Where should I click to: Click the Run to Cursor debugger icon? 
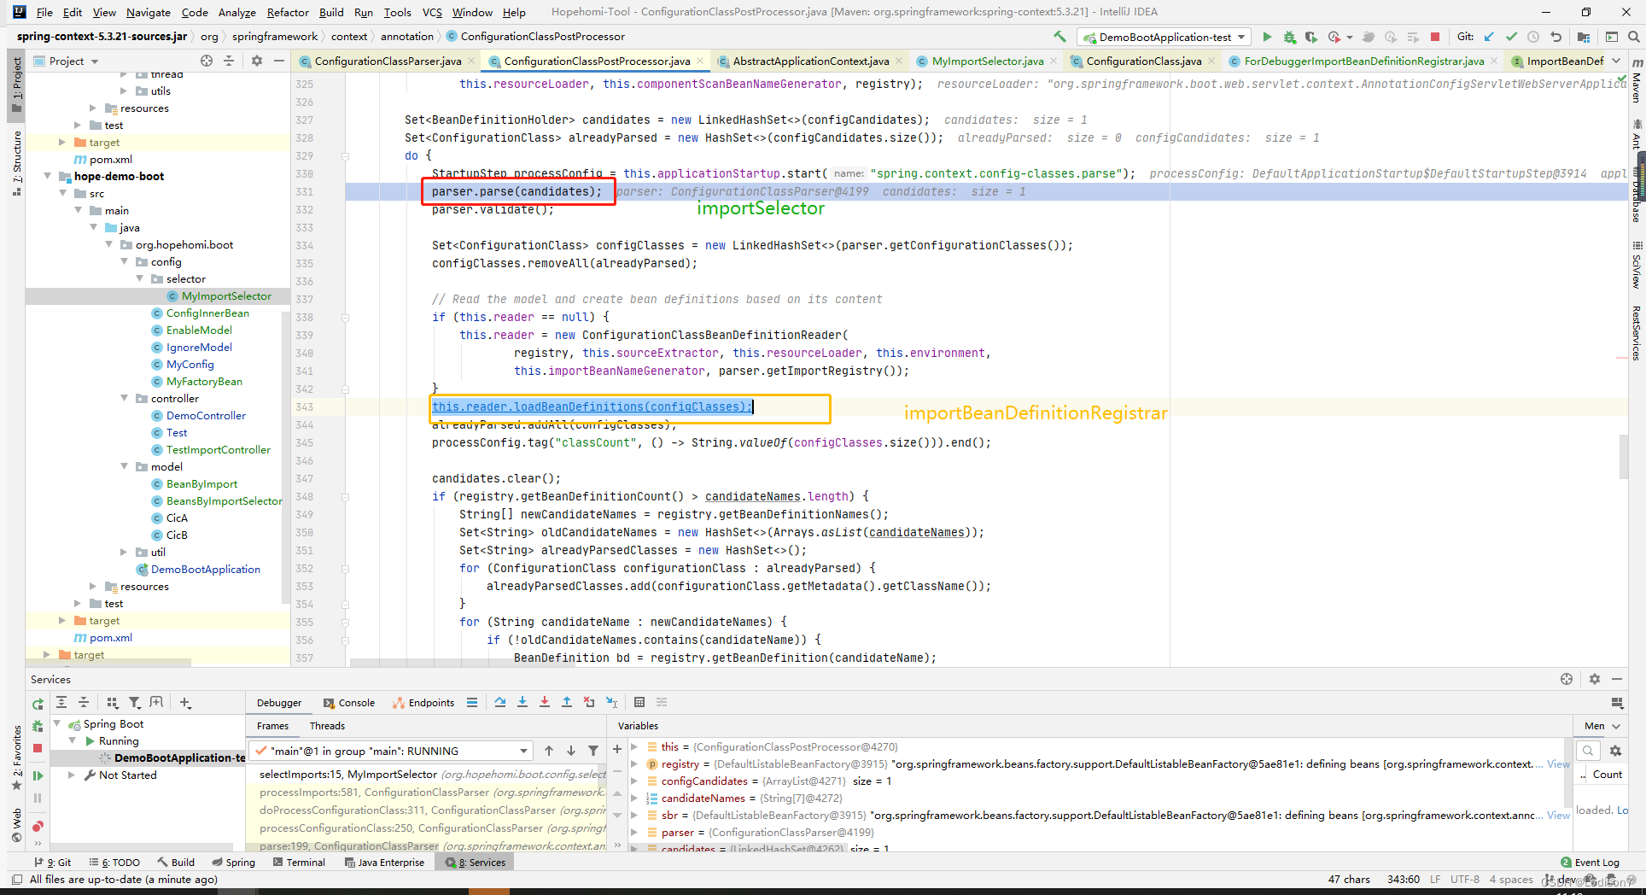point(611,702)
